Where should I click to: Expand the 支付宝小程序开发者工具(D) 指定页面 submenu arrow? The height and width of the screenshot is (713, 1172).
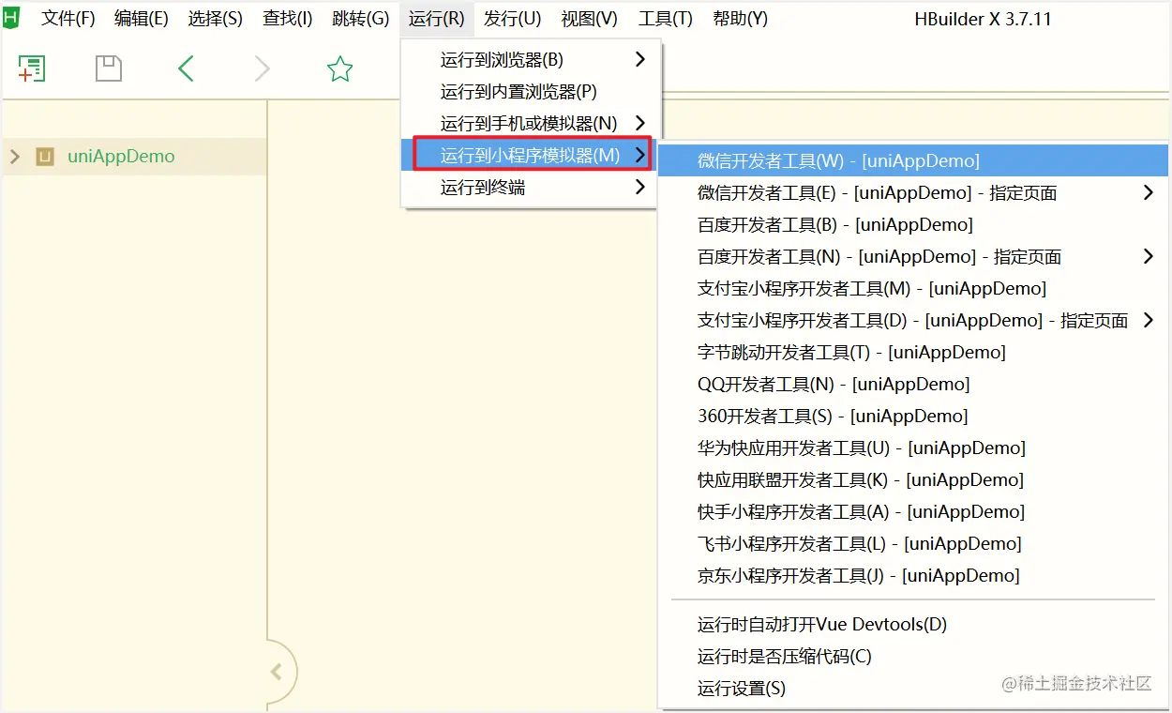1149,320
